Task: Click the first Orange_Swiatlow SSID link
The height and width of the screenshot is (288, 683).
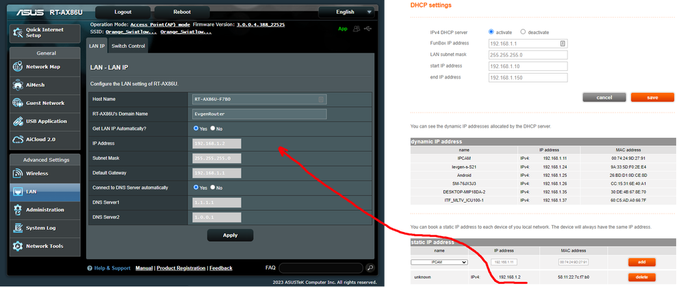Action: pos(131,32)
